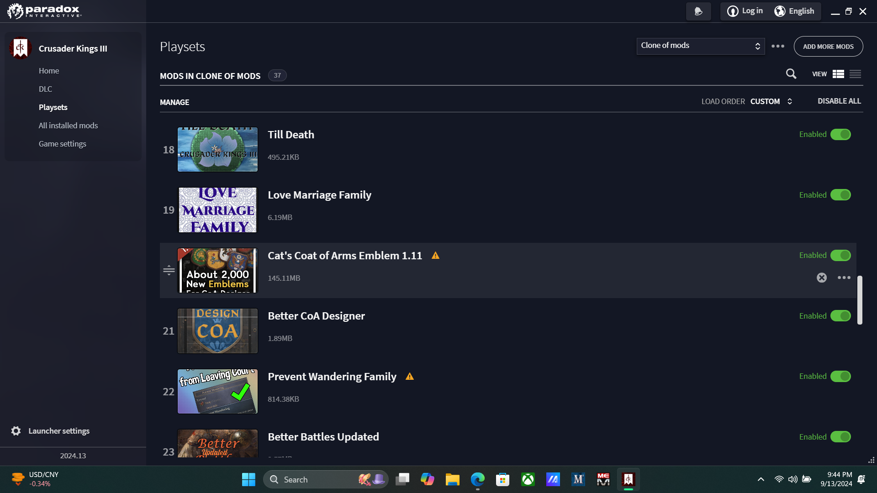The height and width of the screenshot is (493, 877).
Task: Open the three-dot menu on Cat's Coat of Arms
Action: (845, 278)
